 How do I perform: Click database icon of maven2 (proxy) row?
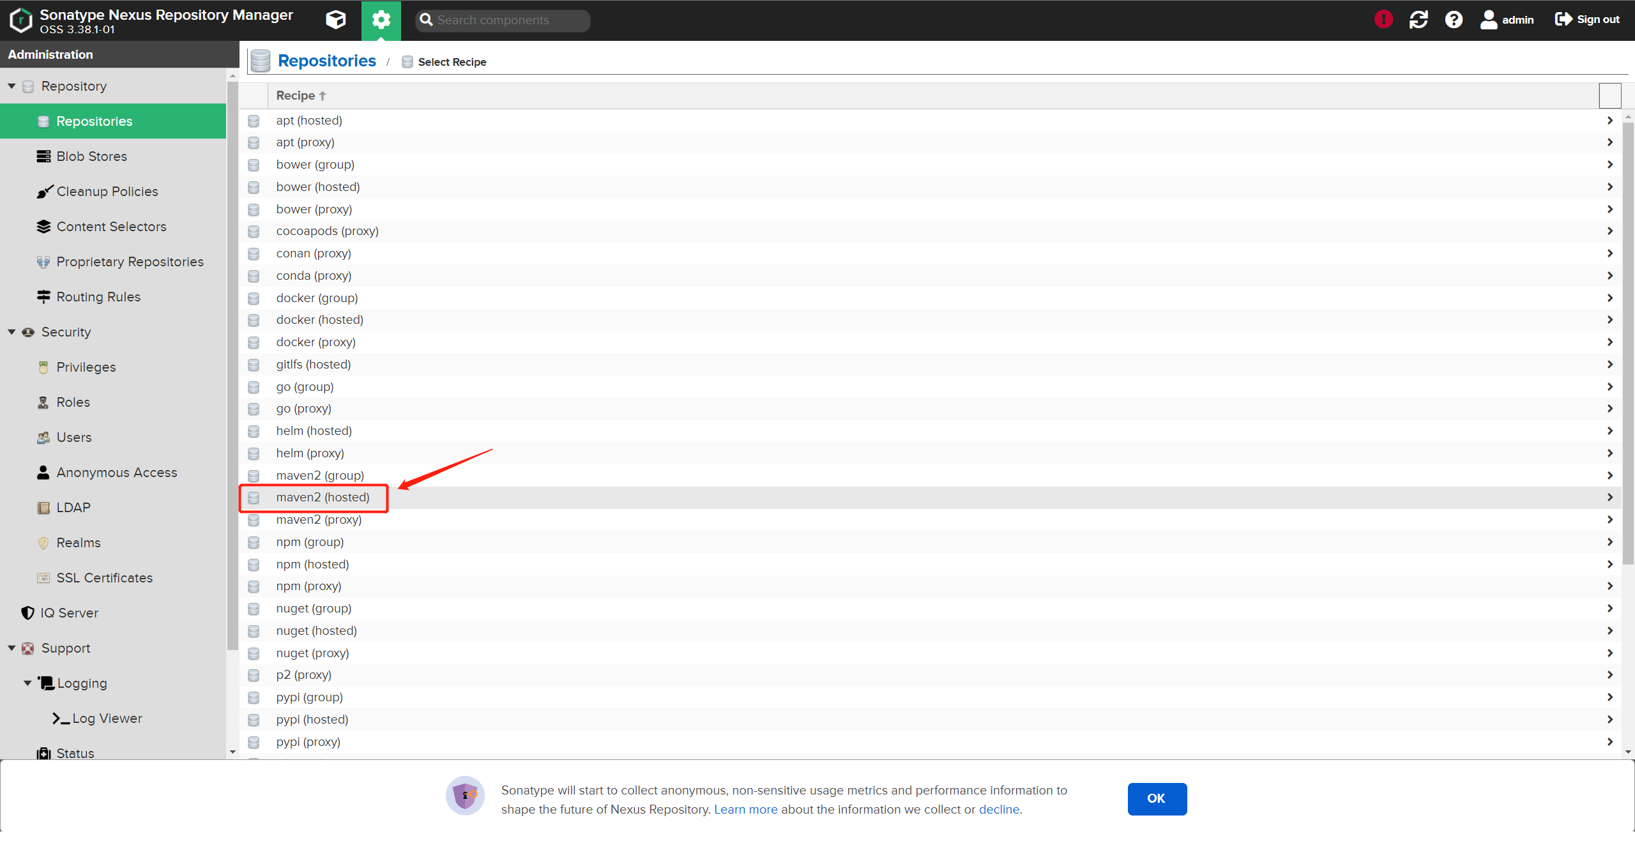(x=254, y=520)
